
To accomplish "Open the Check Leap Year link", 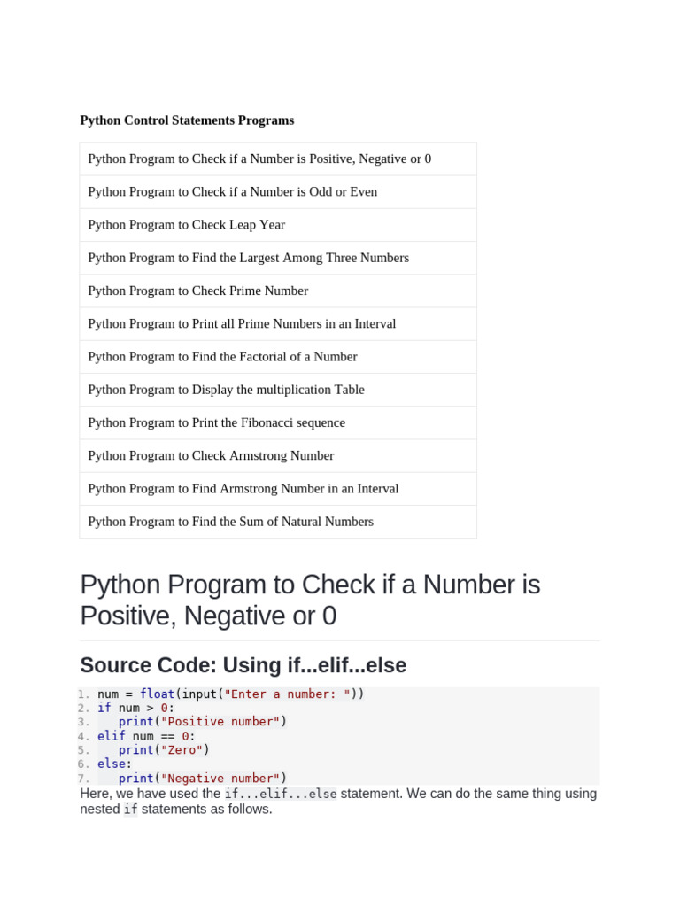I will [x=186, y=225].
